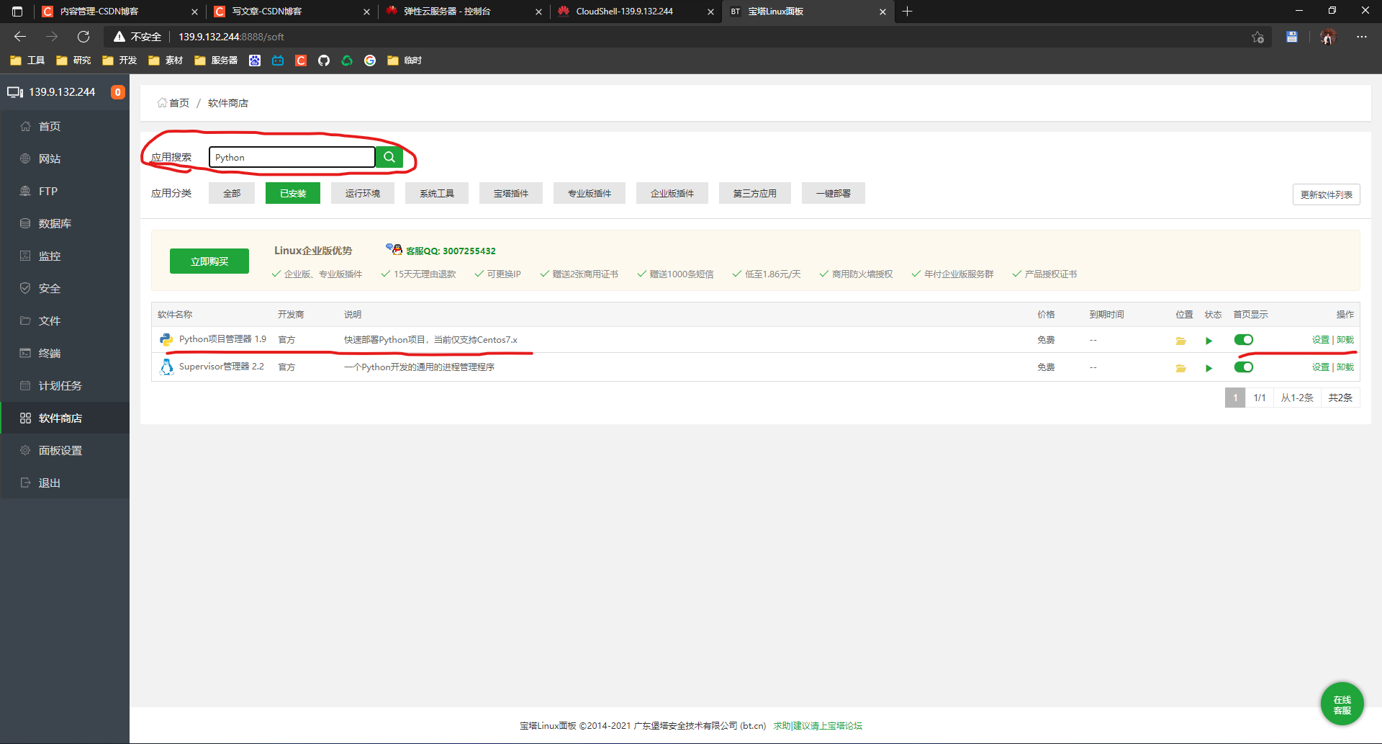This screenshot has width=1382, height=744.
Task: Open the Python project manager folder icon
Action: pyautogui.click(x=1180, y=341)
